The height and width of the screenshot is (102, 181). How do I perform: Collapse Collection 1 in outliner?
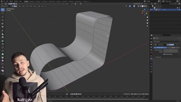tap(153, 8)
